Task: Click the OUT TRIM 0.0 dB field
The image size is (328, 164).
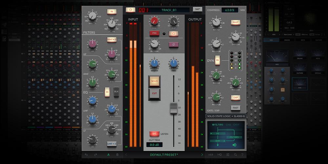Action: (x=154, y=144)
